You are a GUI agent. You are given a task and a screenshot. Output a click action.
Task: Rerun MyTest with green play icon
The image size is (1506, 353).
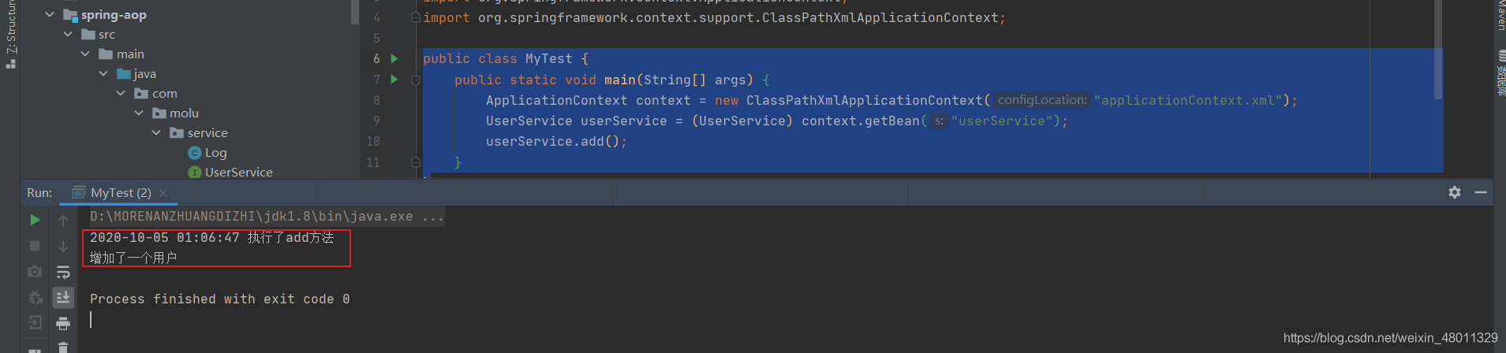coord(35,220)
